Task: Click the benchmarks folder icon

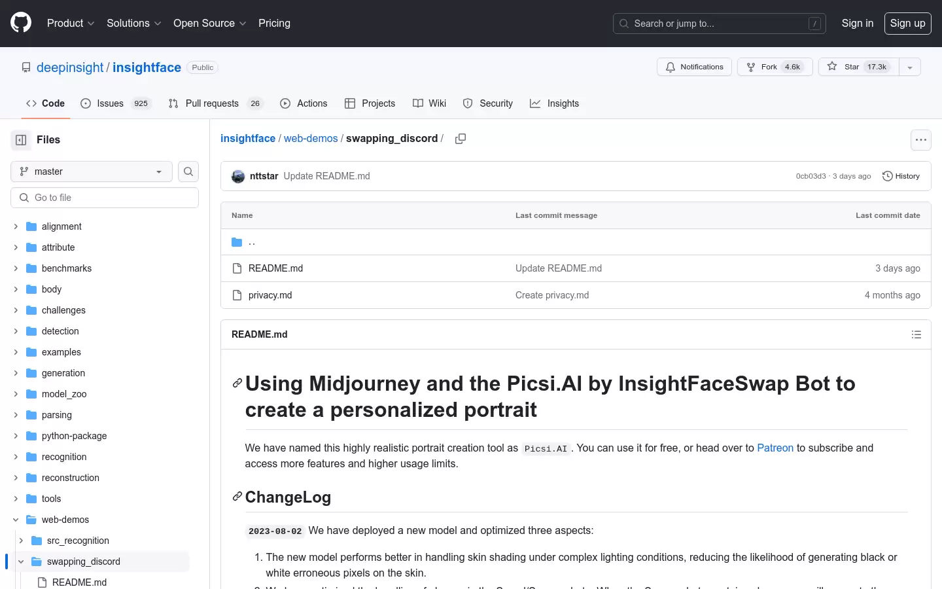Action: (x=31, y=268)
